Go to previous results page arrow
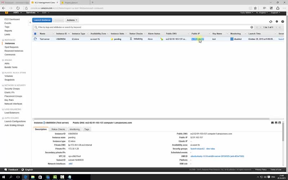The image size is (288, 180). click(x=260, y=27)
